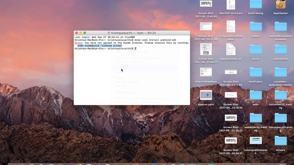Select the cucumber-boilerplate-master folder
This screenshot has width=294, height=165.
click(x=281, y=72)
